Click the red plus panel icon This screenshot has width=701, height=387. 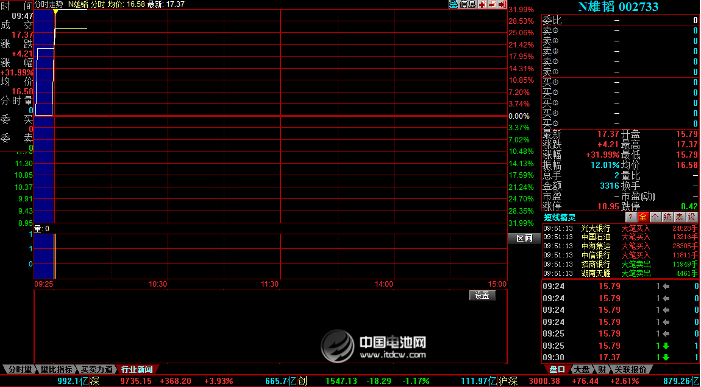[x=482, y=4]
